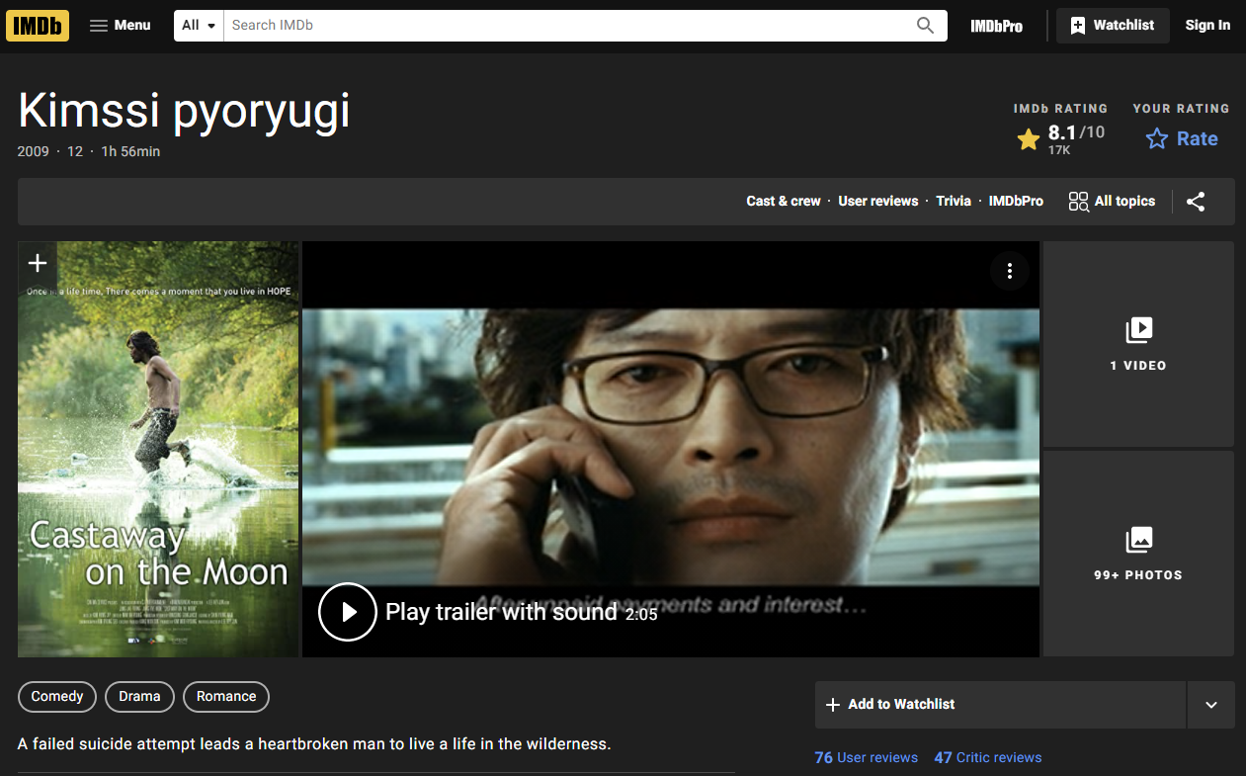The width and height of the screenshot is (1246, 776).
Task: Browse the 99+ Photos tile
Action: [x=1138, y=554]
